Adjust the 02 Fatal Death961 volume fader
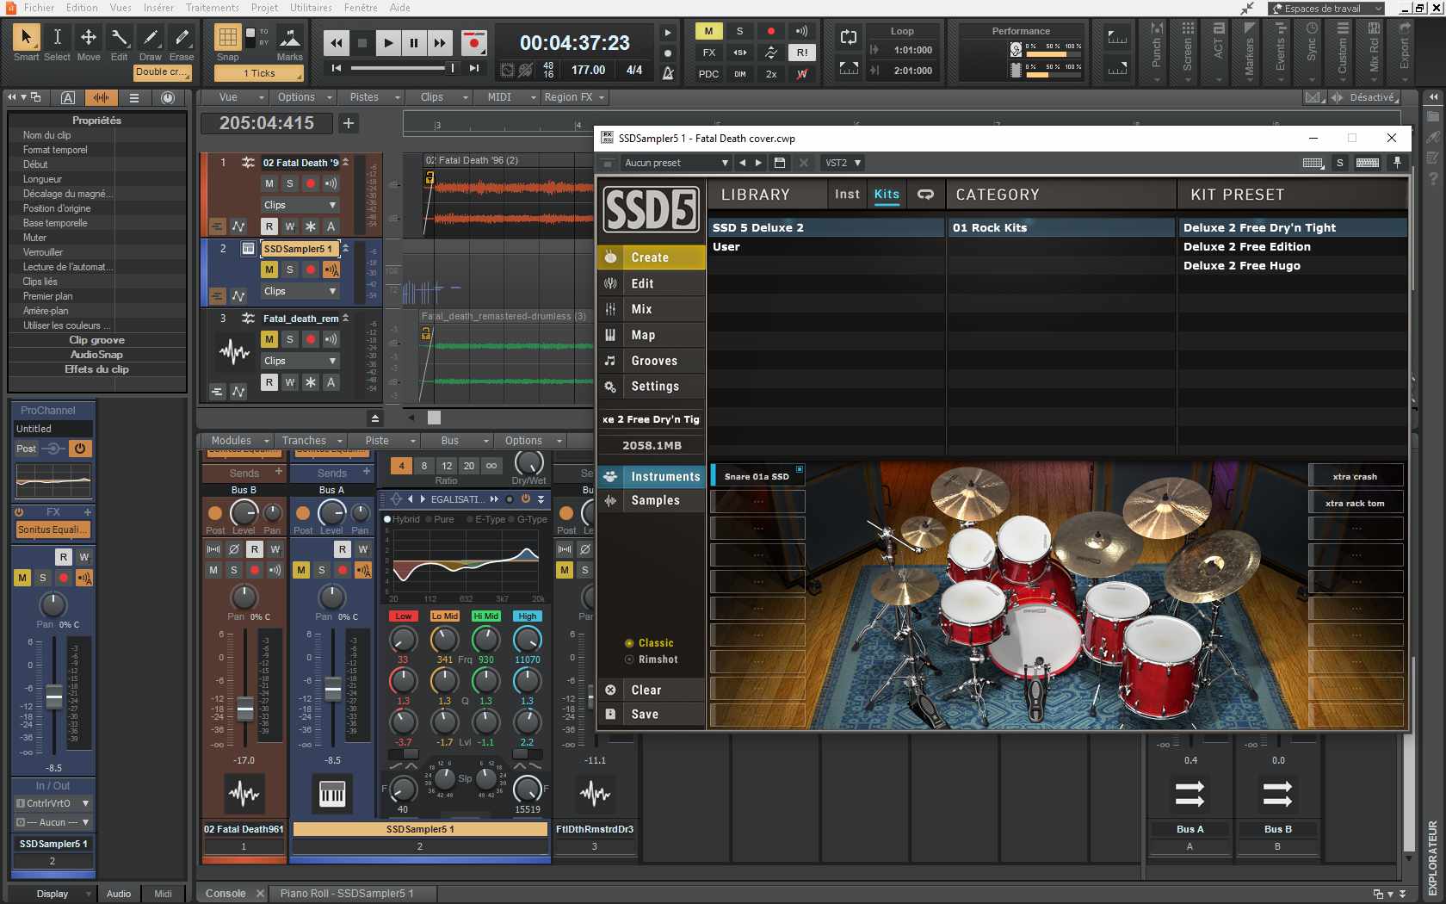Viewport: 1446px width, 904px height. (245, 709)
